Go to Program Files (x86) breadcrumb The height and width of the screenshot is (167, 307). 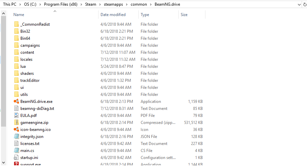(x=61, y=4)
